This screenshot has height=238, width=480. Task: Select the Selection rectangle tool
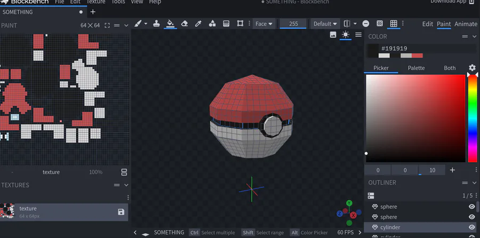click(x=241, y=23)
